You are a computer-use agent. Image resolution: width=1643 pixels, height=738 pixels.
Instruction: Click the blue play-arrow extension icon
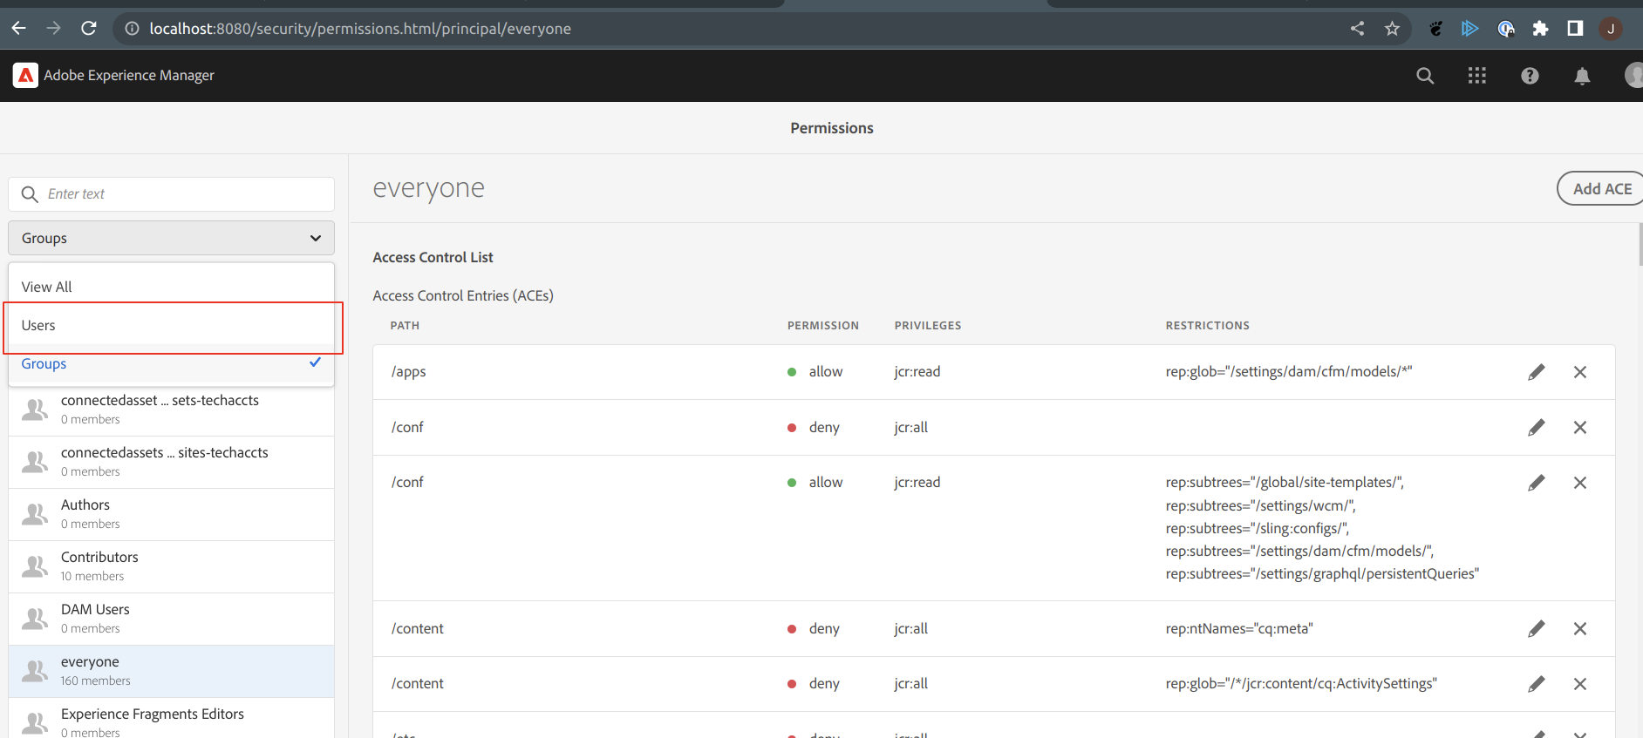1470,29
